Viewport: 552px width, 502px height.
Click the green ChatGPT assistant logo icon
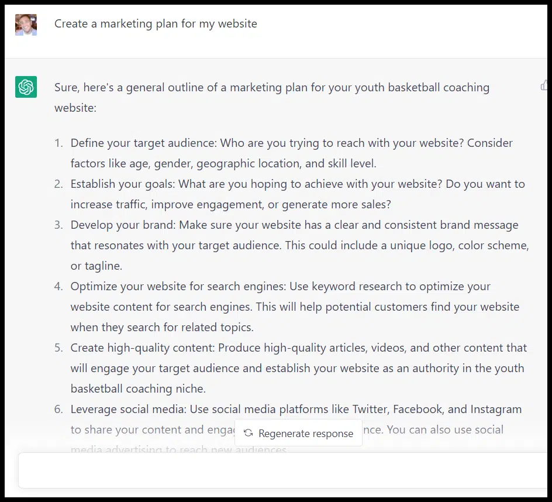[x=26, y=86]
